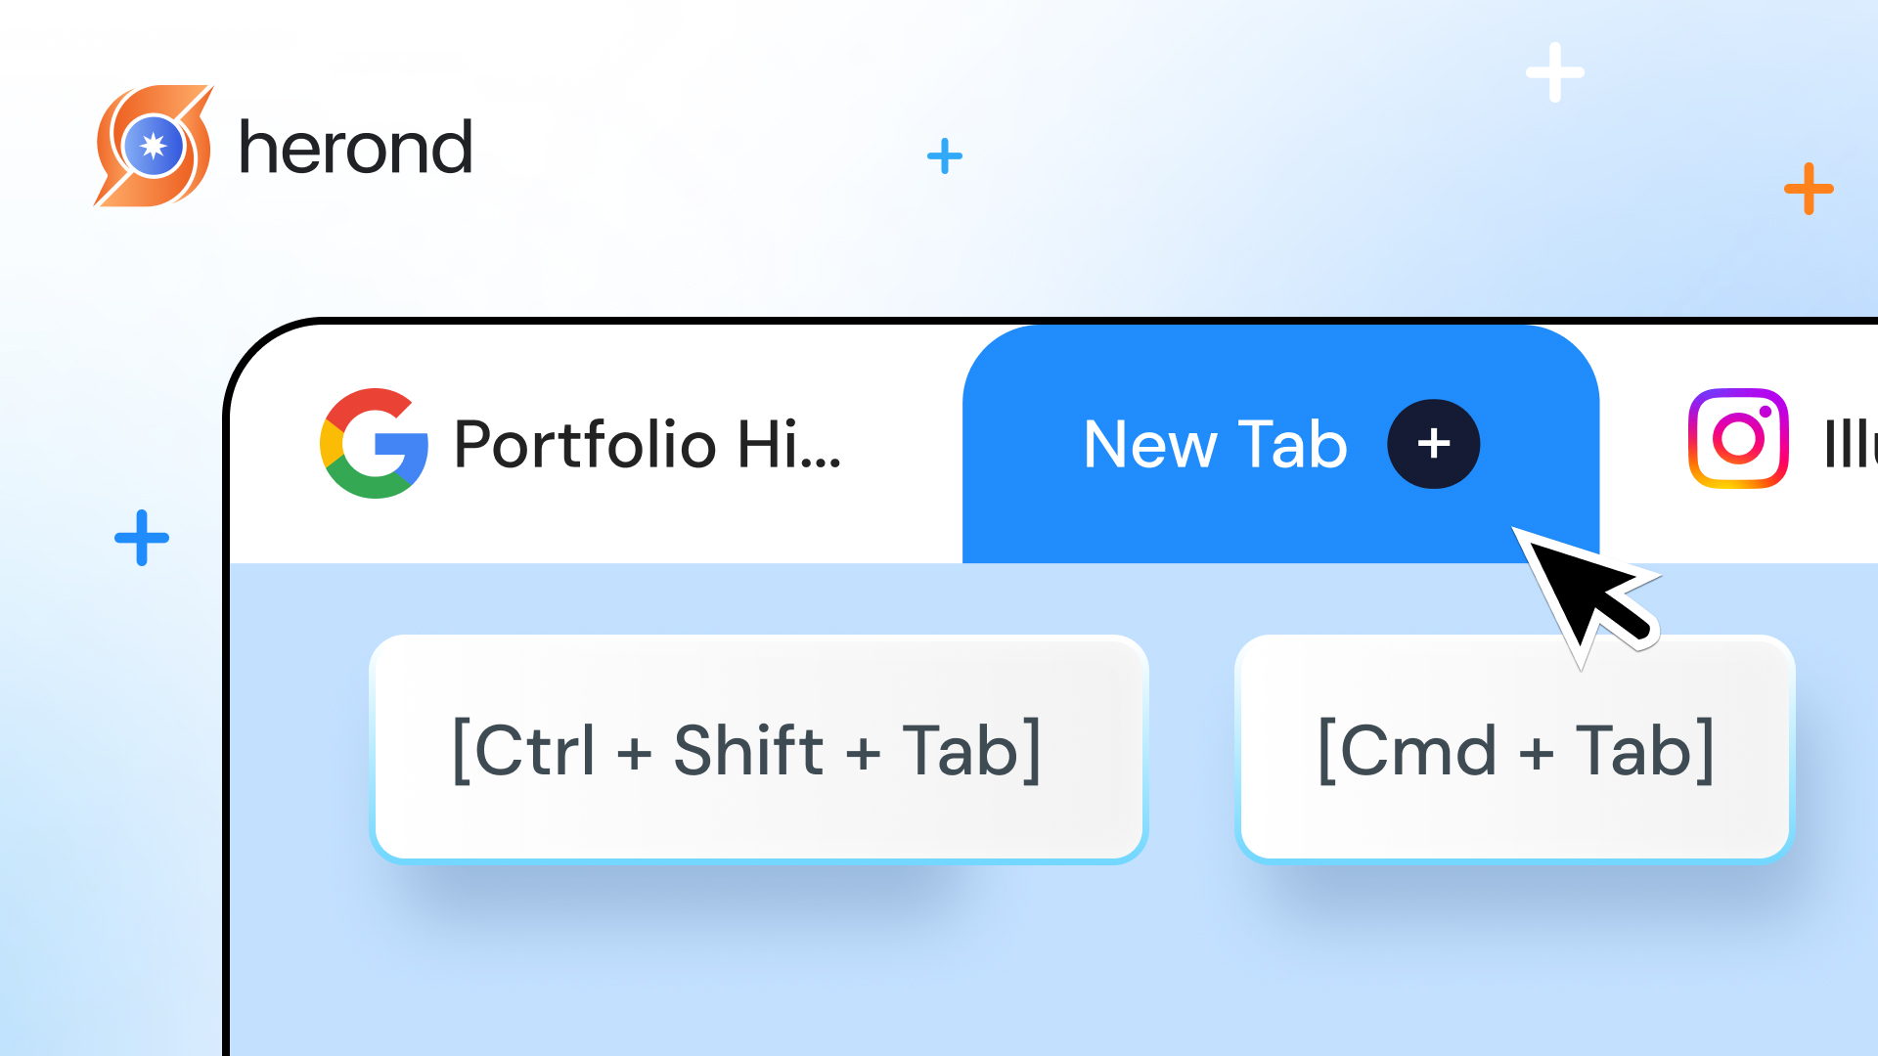Image resolution: width=1878 pixels, height=1056 pixels.
Task: Click the orange plus sign near right edge
Action: click(1808, 189)
